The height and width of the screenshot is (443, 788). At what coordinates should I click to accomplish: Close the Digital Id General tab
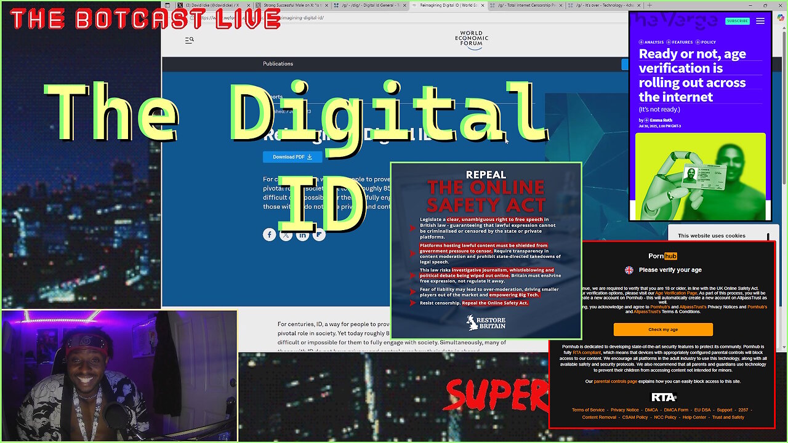[404, 5]
